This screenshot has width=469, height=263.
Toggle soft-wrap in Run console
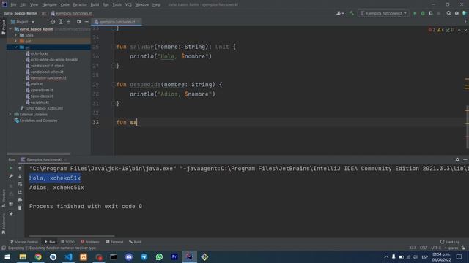click(x=20, y=184)
